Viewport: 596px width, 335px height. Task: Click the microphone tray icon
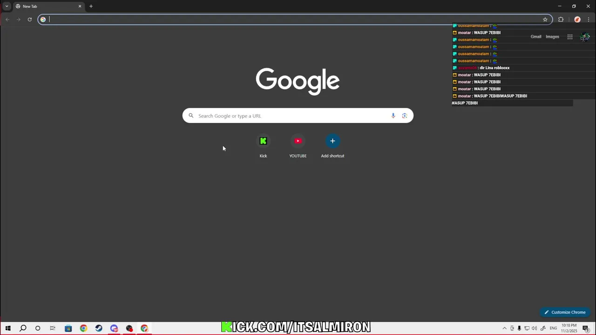[519, 328]
